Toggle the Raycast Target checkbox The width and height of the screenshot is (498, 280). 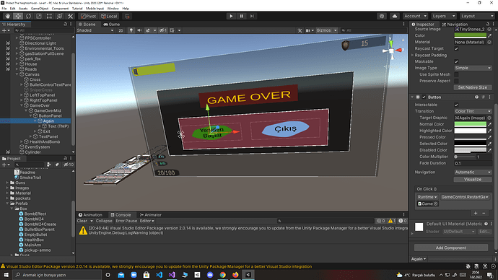tap(456, 48)
